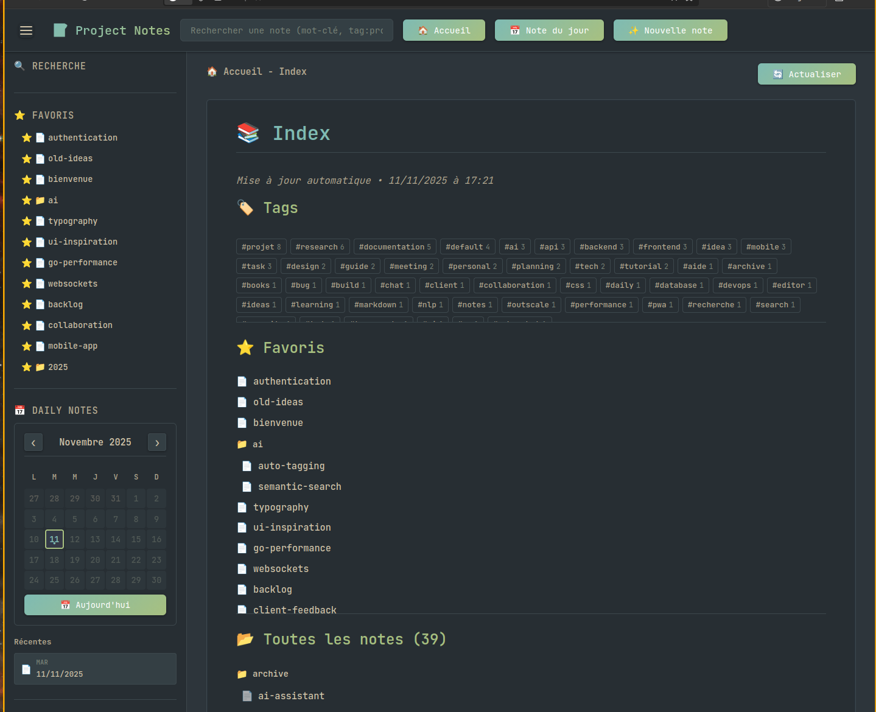Click the magnifier icon beside RECHERCHE
The height and width of the screenshot is (712, 876).
pyautogui.click(x=19, y=65)
